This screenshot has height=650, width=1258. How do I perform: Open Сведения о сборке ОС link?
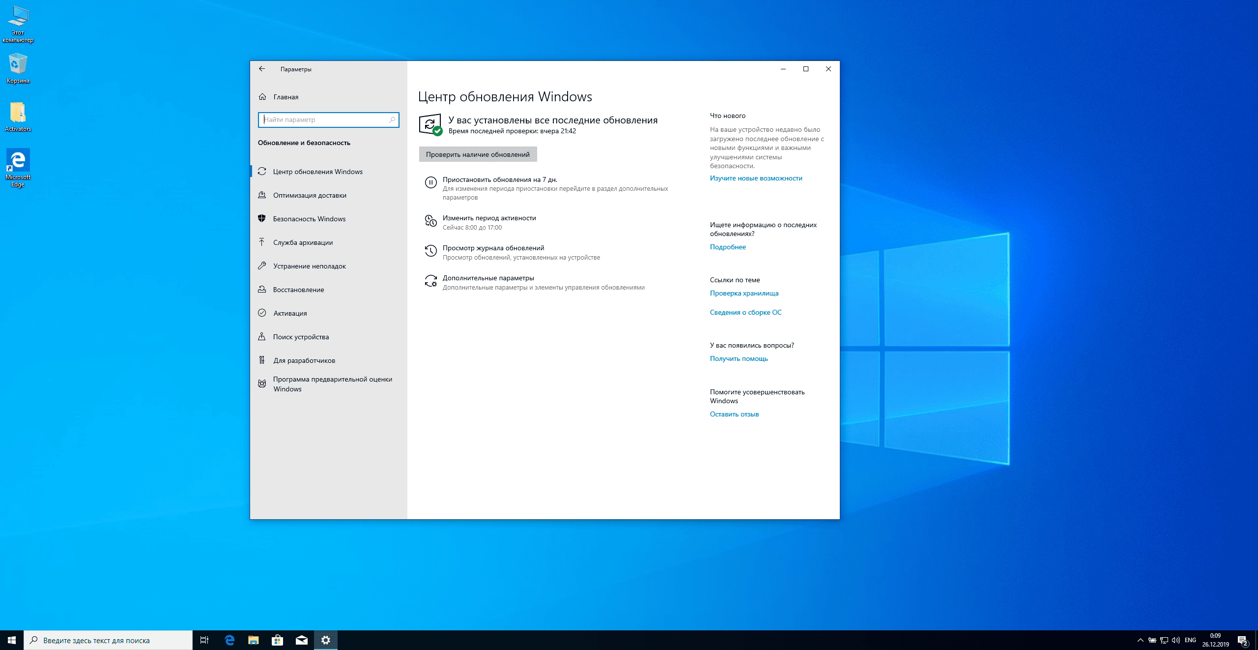point(745,312)
